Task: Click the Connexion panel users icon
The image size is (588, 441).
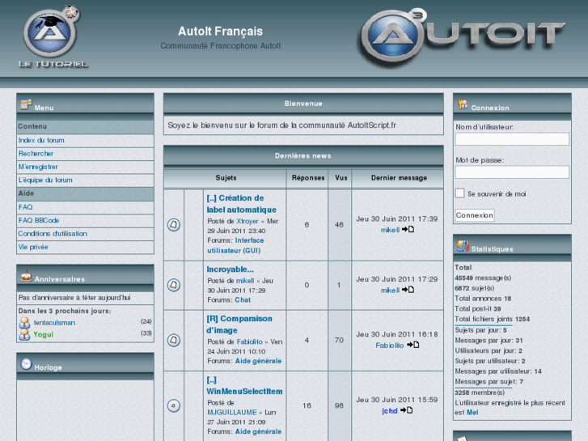Action: point(463,104)
